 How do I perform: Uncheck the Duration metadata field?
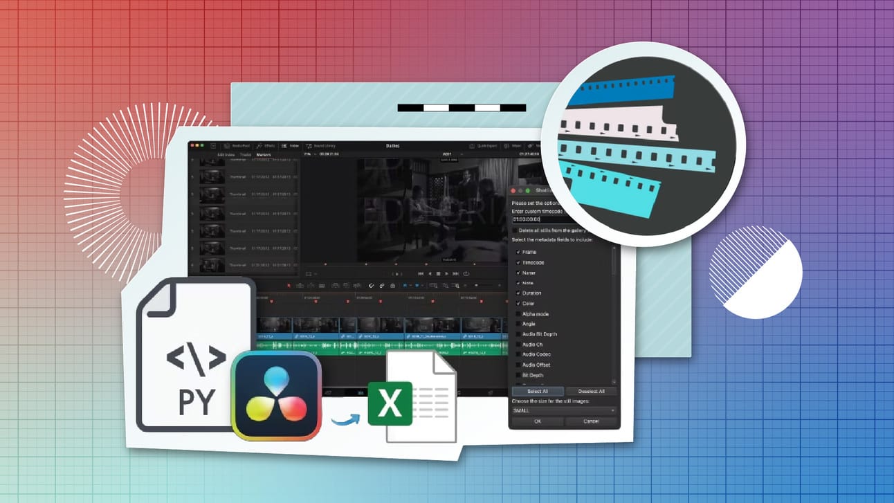(518, 293)
